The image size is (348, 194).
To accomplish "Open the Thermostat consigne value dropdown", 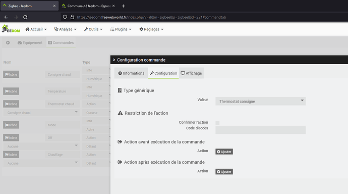I will [260, 102].
